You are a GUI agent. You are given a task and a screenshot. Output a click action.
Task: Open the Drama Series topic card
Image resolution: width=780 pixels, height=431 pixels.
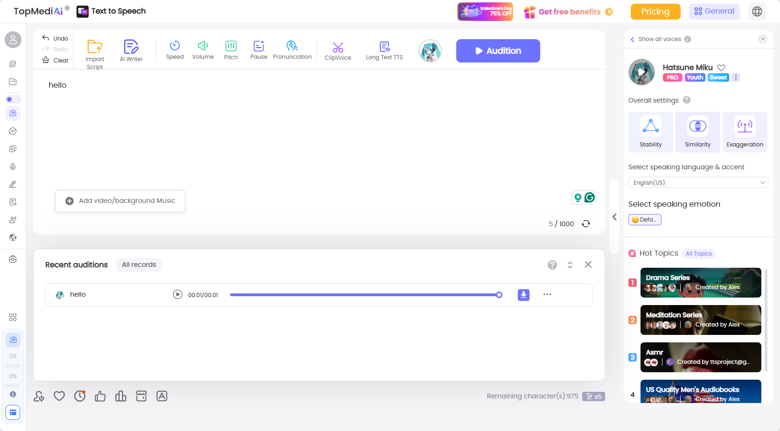click(x=701, y=283)
